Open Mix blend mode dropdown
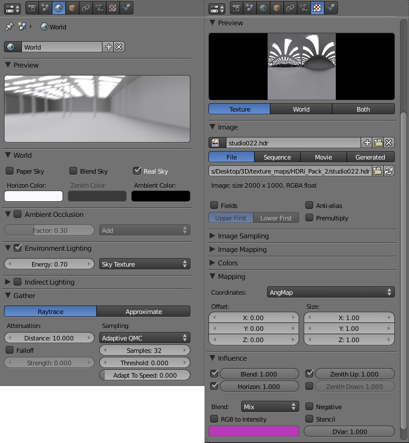Image resolution: width=409 pixels, height=443 pixels. [x=270, y=406]
